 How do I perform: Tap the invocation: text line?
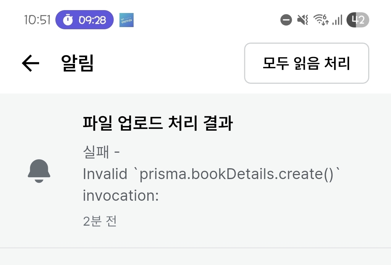121,196
